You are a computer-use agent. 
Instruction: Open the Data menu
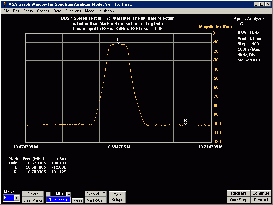[57, 11]
